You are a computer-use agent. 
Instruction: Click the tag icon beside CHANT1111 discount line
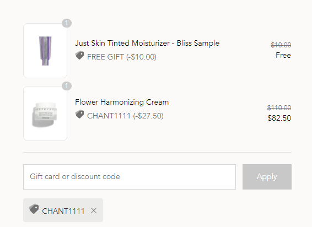79,115
